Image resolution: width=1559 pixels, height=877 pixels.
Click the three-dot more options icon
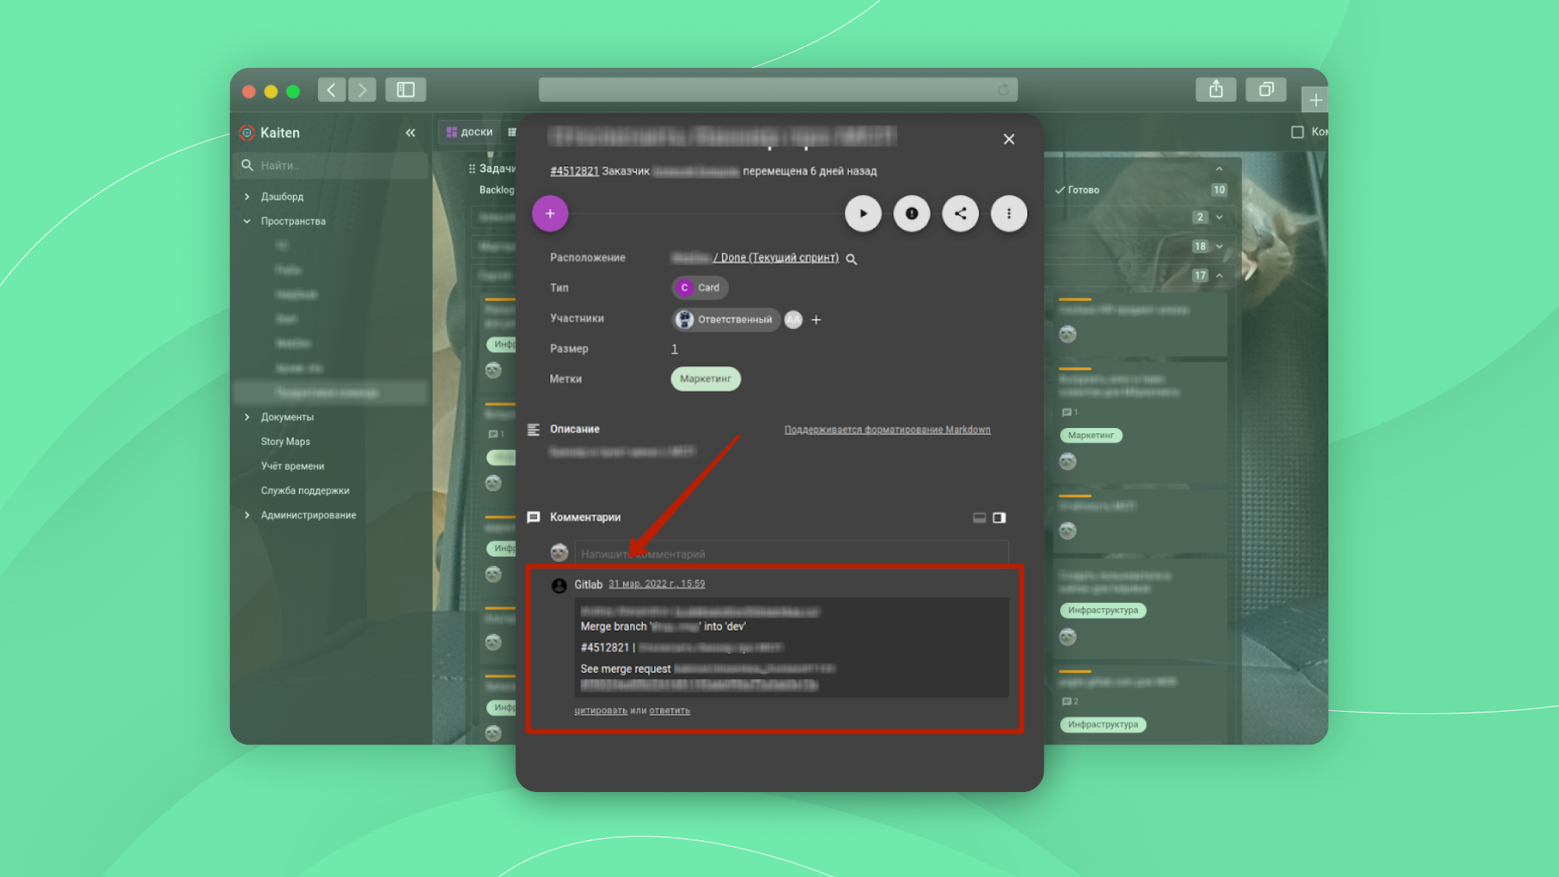point(1009,213)
